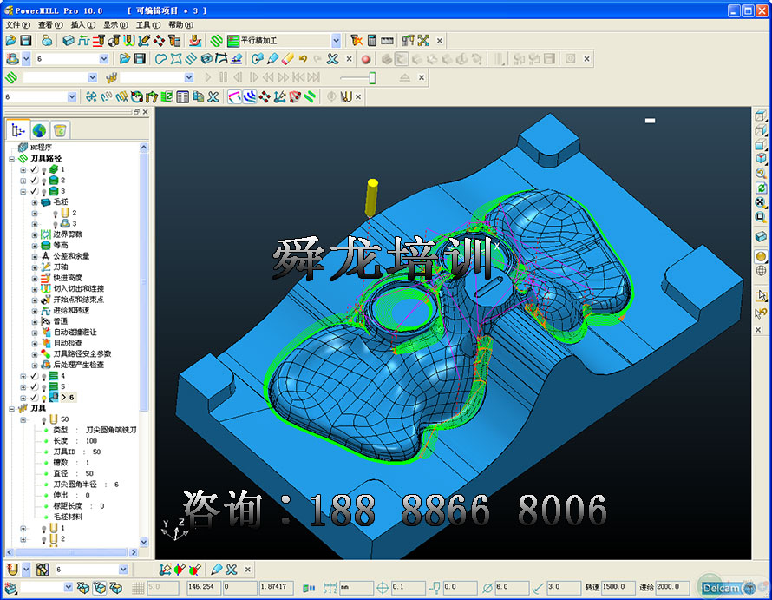Open the measure ruler icon in main toolbar
The width and height of the screenshot is (772, 600).
(x=388, y=41)
